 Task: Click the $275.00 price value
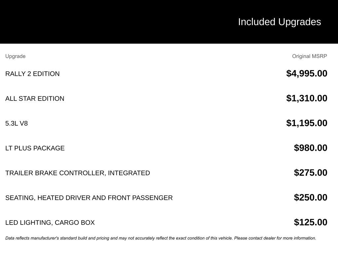310,173
